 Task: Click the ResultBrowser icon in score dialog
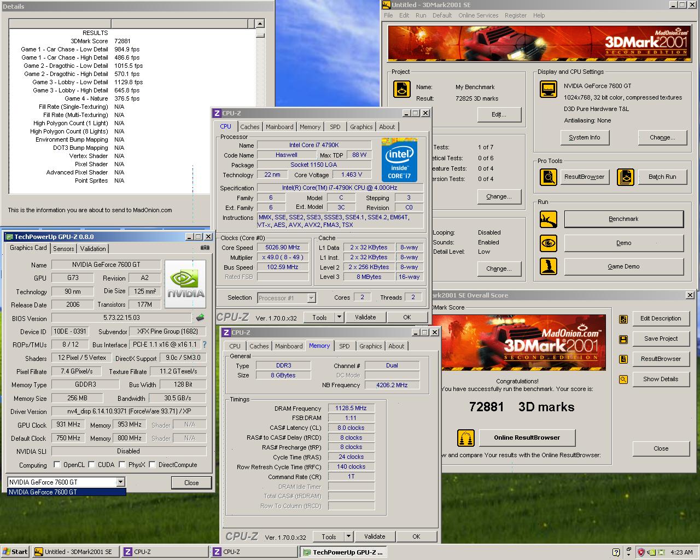pos(623,359)
